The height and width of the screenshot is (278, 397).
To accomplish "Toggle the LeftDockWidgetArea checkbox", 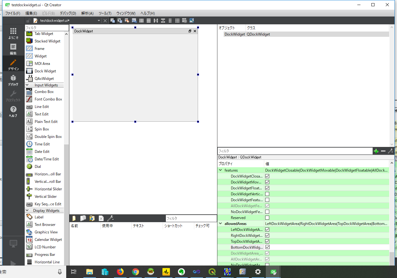I will [x=267, y=230].
